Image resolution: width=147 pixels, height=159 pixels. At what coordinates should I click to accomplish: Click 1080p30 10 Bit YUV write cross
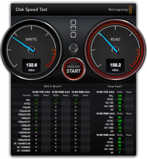click(x=36, y=125)
